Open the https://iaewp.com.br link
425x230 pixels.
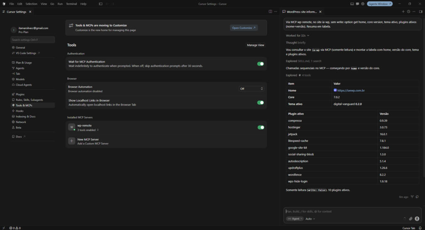(351, 91)
